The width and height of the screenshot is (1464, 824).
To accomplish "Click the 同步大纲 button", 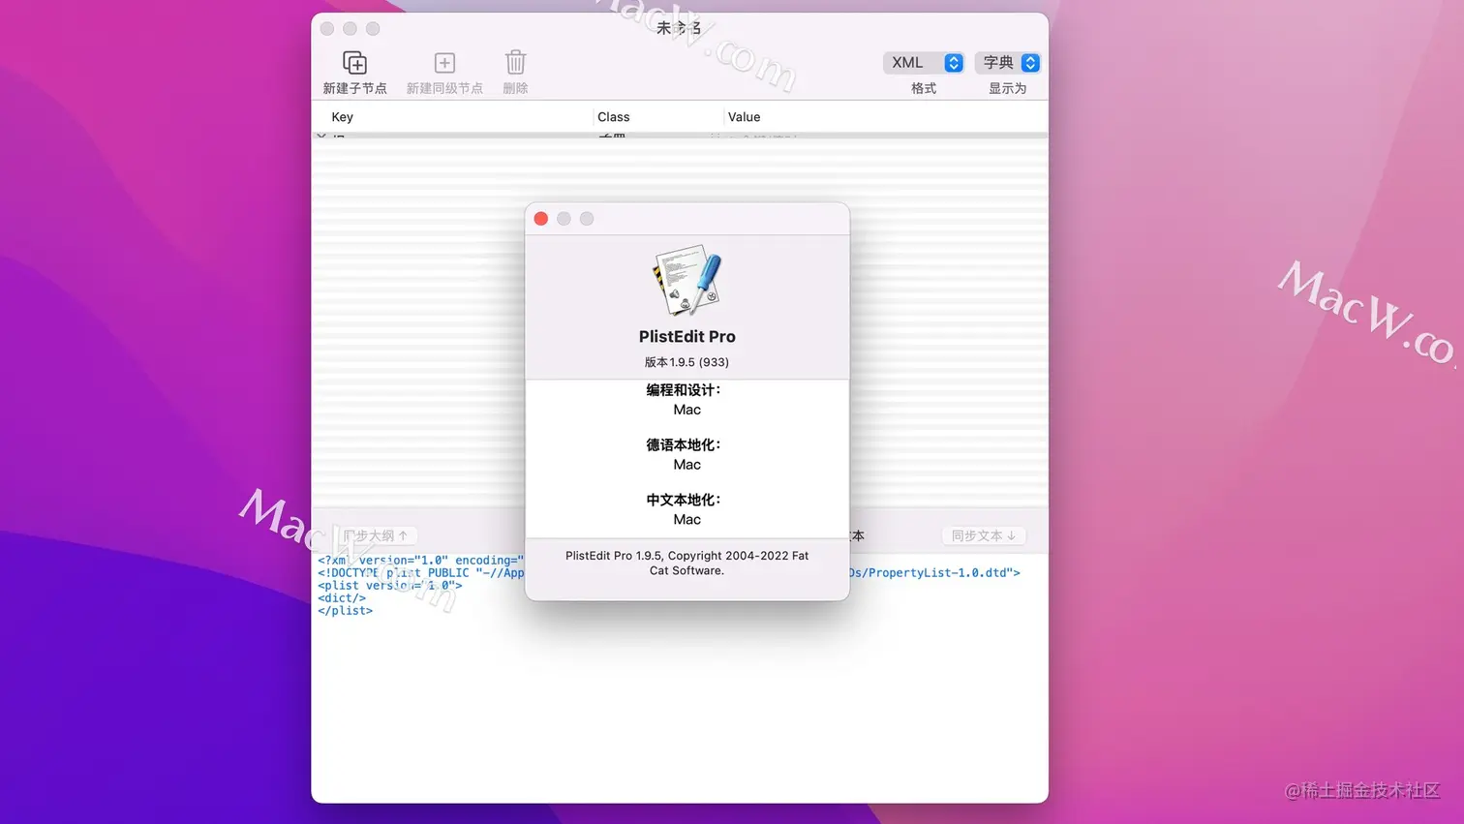I will click(376, 535).
